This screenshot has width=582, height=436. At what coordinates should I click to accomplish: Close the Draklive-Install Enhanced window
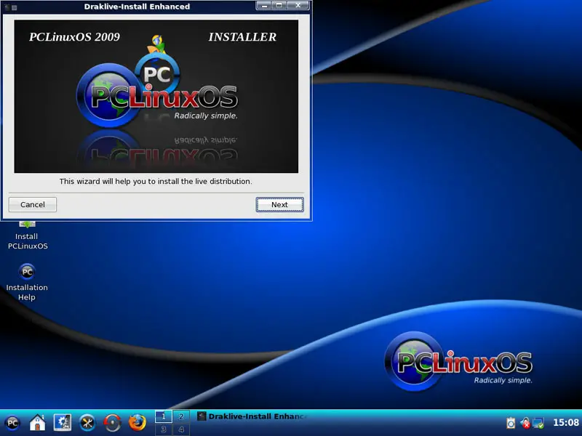point(298,6)
